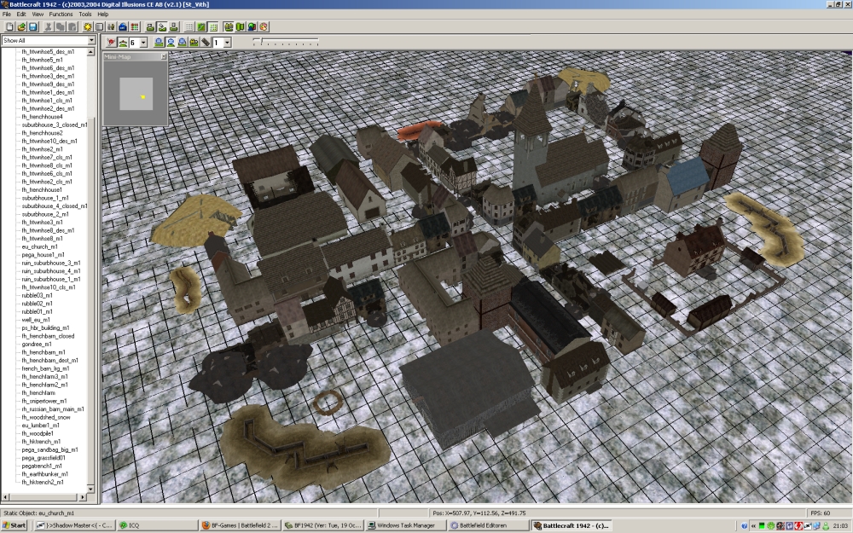Click the object list scroll down arrow
This screenshot has height=533, width=853.
[91, 489]
